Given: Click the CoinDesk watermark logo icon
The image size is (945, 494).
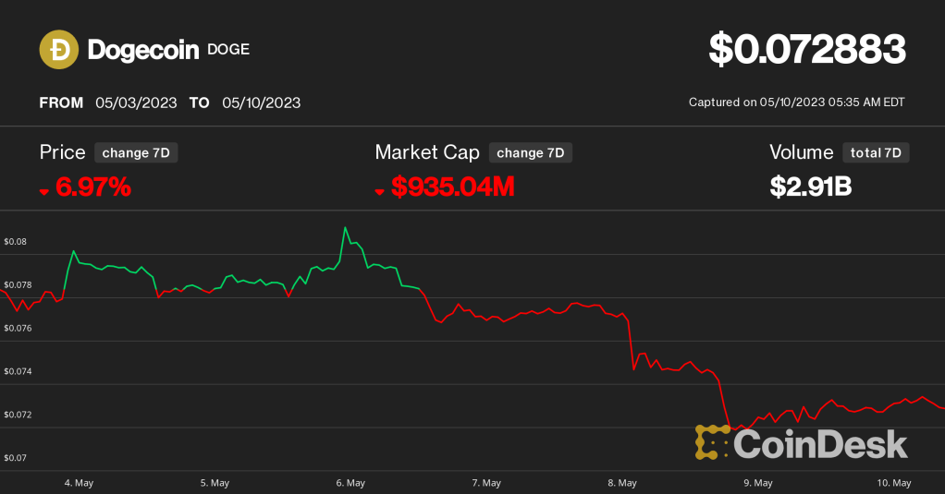Looking at the screenshot, I should [711, 443].
